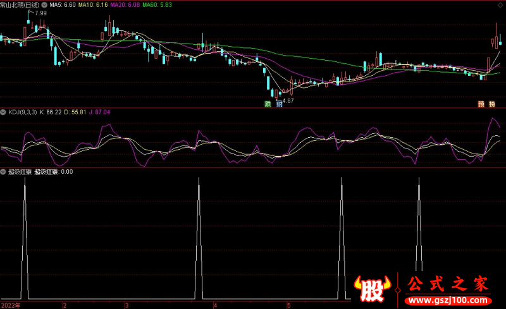Click the orange 预 marker icon
506x309 pixels.
pyautogui.click(x=481, y=104)
